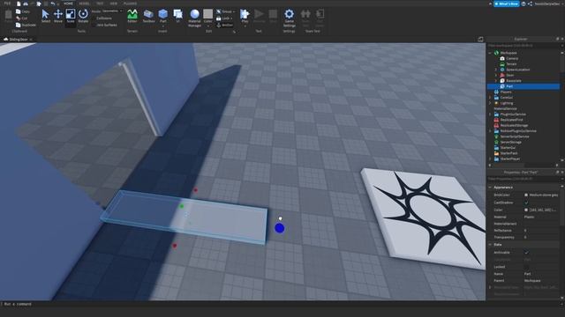Expand the Baseplate tree node

click(496, 81)
